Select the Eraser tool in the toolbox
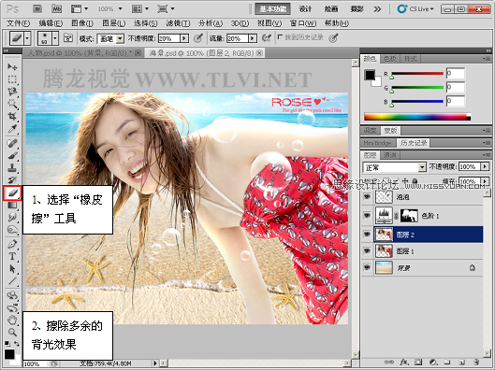The height and width of the screenshot is (370, 495). pyautogui.click(x=12, y=192)
